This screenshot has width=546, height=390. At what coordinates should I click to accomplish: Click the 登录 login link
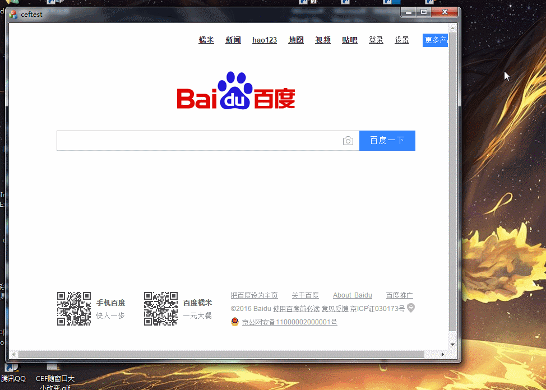376,40
